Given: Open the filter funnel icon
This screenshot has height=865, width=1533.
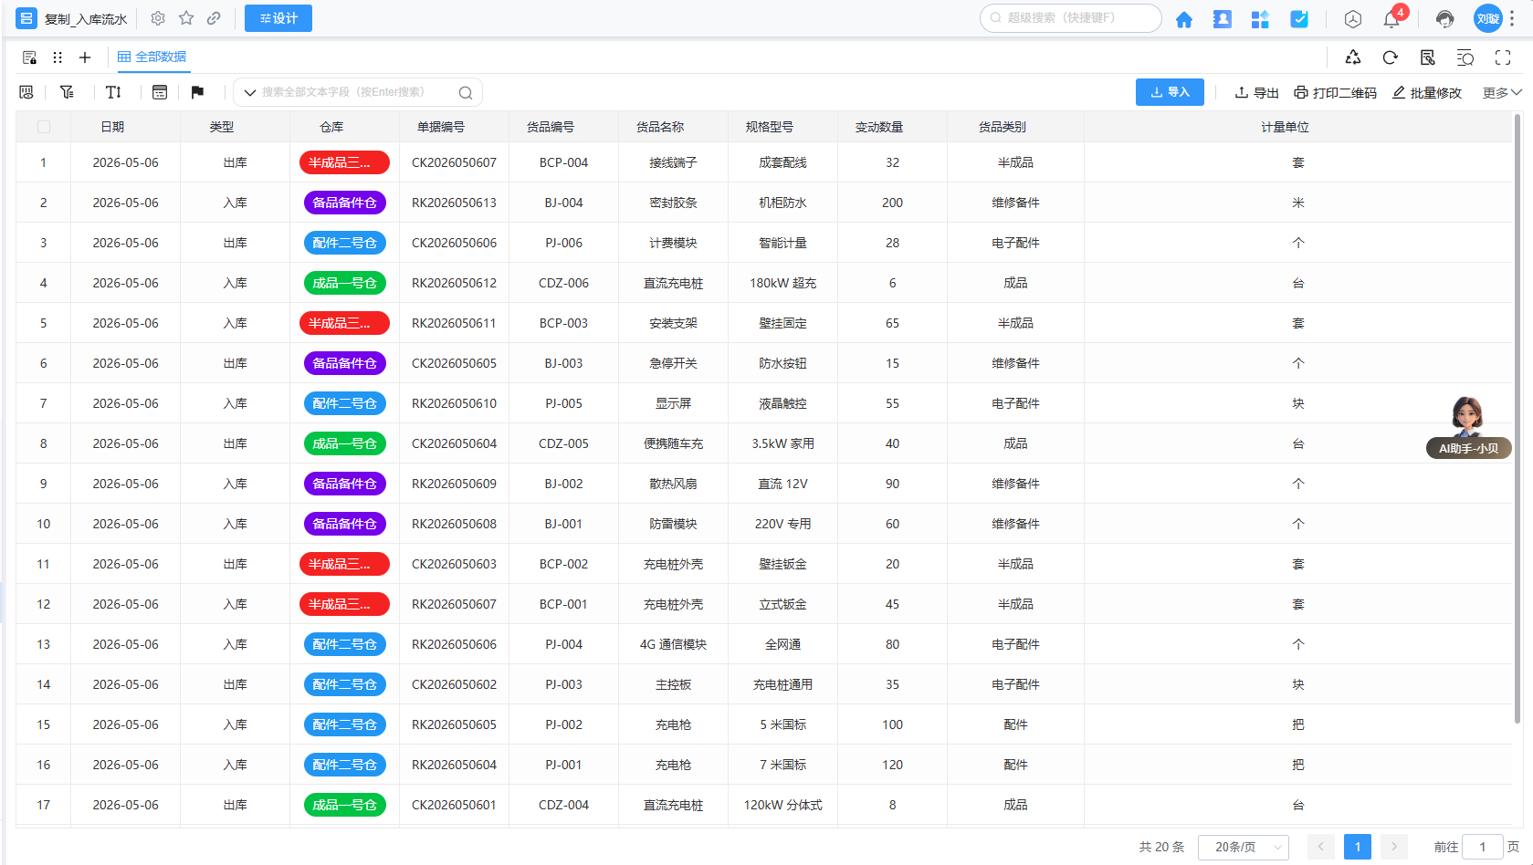Looking at the screenshot, I should coord(67,92).
